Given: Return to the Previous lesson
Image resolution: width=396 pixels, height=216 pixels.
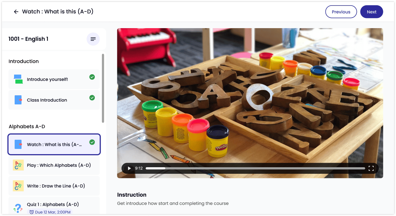Looking at the screenshot, I should 341,12.
